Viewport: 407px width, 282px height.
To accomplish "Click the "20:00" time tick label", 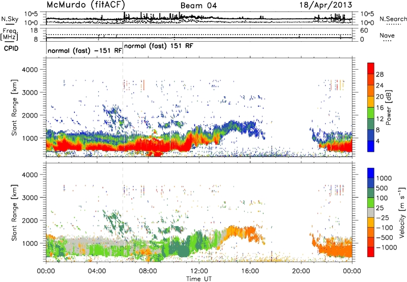I will point(301,271).
